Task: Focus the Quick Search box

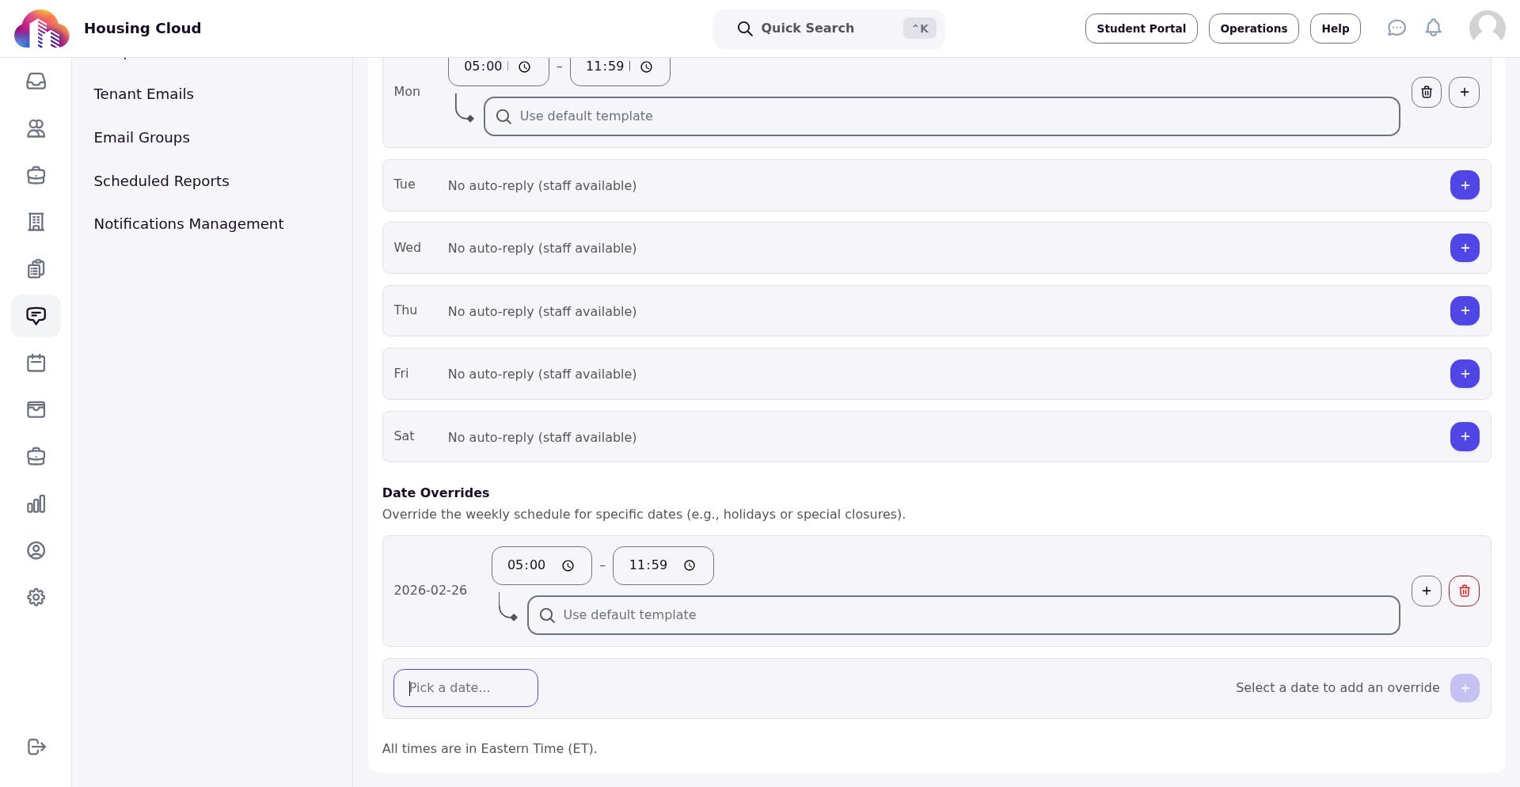Action: [x=829, y=29]
